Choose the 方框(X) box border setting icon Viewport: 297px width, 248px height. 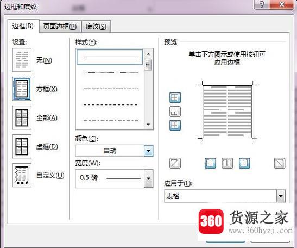[x=22, y=89]
